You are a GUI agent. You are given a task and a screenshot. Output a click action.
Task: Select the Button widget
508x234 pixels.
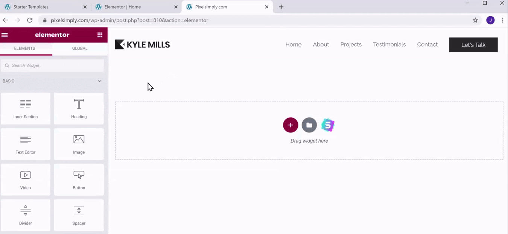coord(79,179)
